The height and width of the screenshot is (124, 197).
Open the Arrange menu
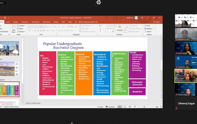click(x=120, y=29)
